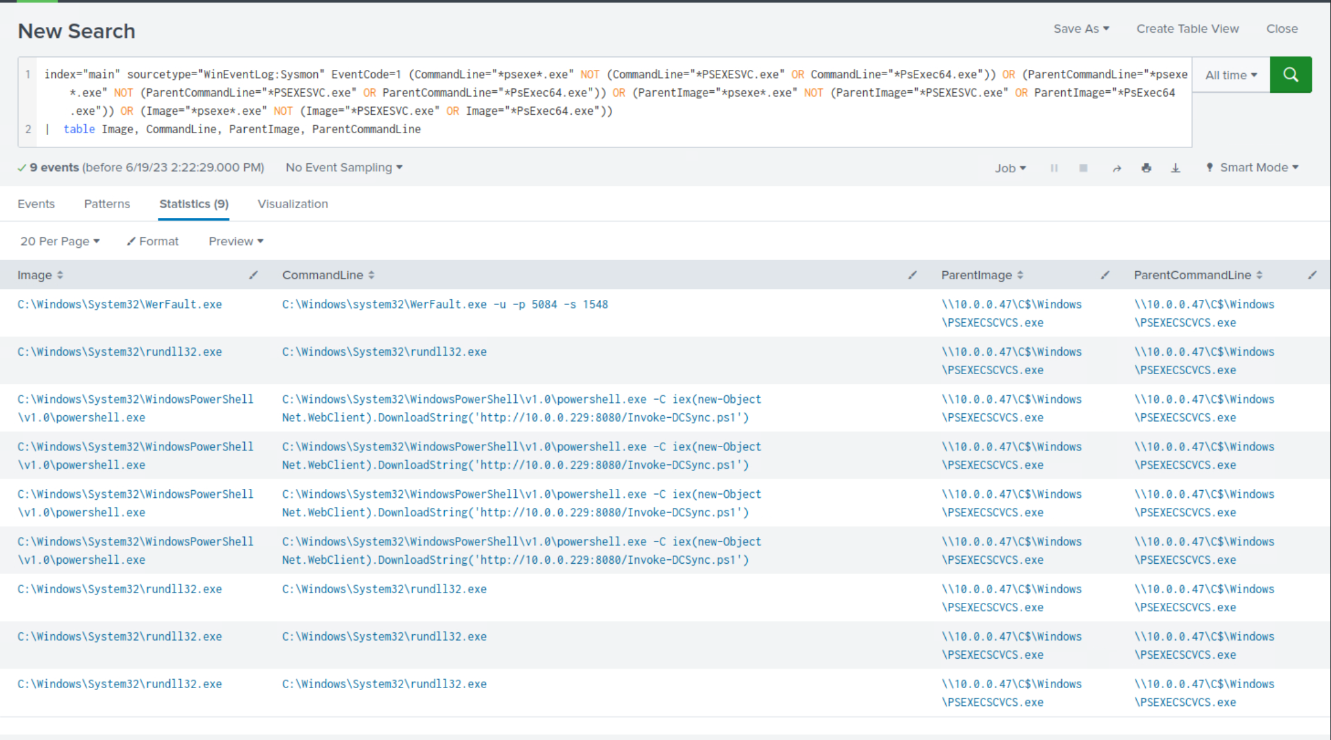Viewport: 1331px width, 740px height.
Task: Open the 20 Per Page dropdown
Action: click(x=60, y=241)
